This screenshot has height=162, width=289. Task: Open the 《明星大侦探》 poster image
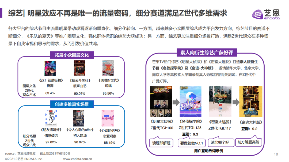(x=161, y=102)
